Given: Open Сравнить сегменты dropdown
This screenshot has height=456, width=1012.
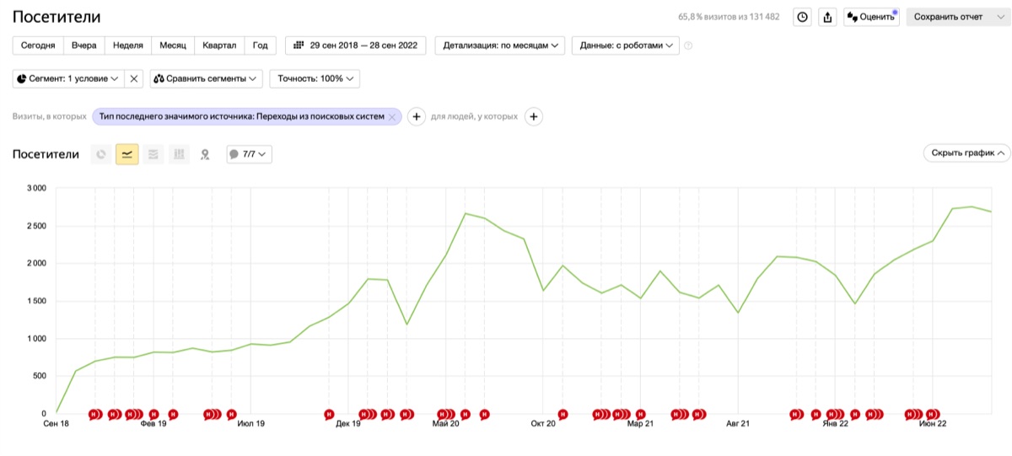Looking at the screenshot, I should click(207, 78).
